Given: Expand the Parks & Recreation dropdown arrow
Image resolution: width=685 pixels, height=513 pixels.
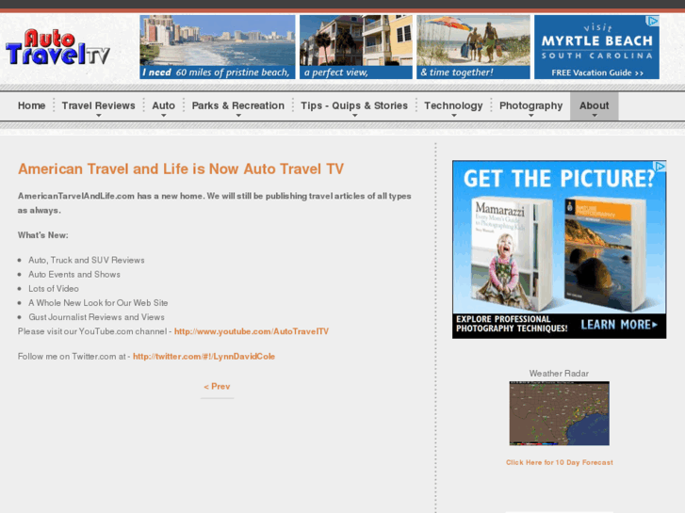Looking at the screenshot, I should click(x=238, y=116).
